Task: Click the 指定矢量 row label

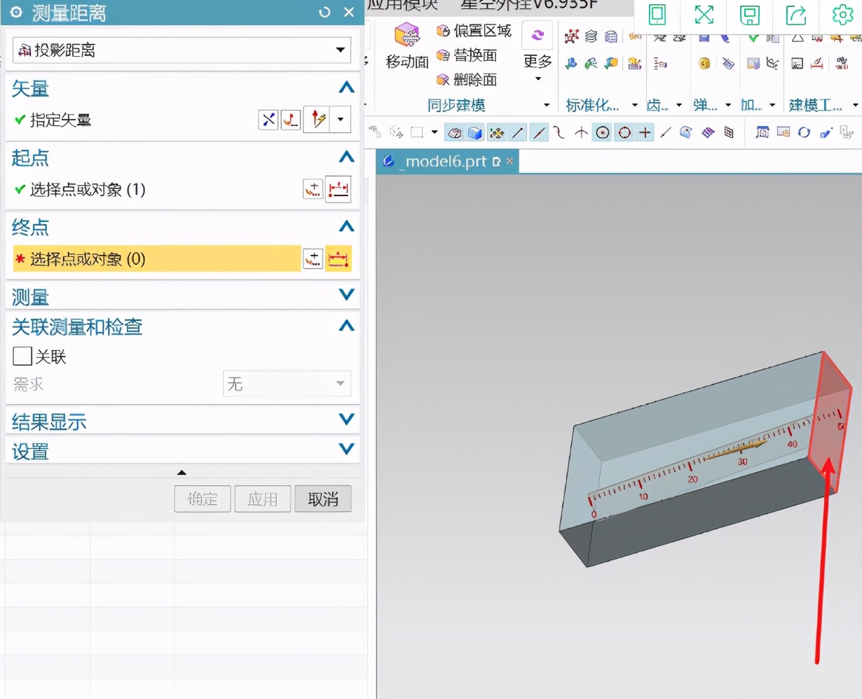Action: pyautogui.click(x=60, y=120)
